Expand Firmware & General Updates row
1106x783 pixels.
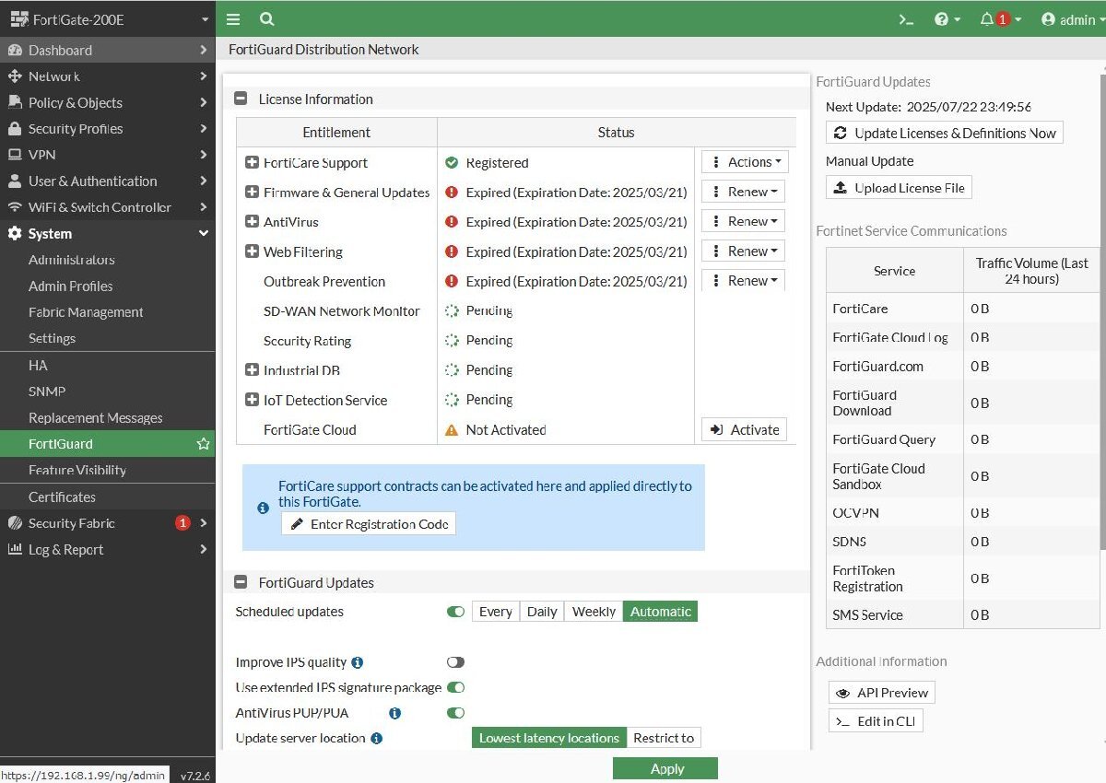(x=252, y=193)
